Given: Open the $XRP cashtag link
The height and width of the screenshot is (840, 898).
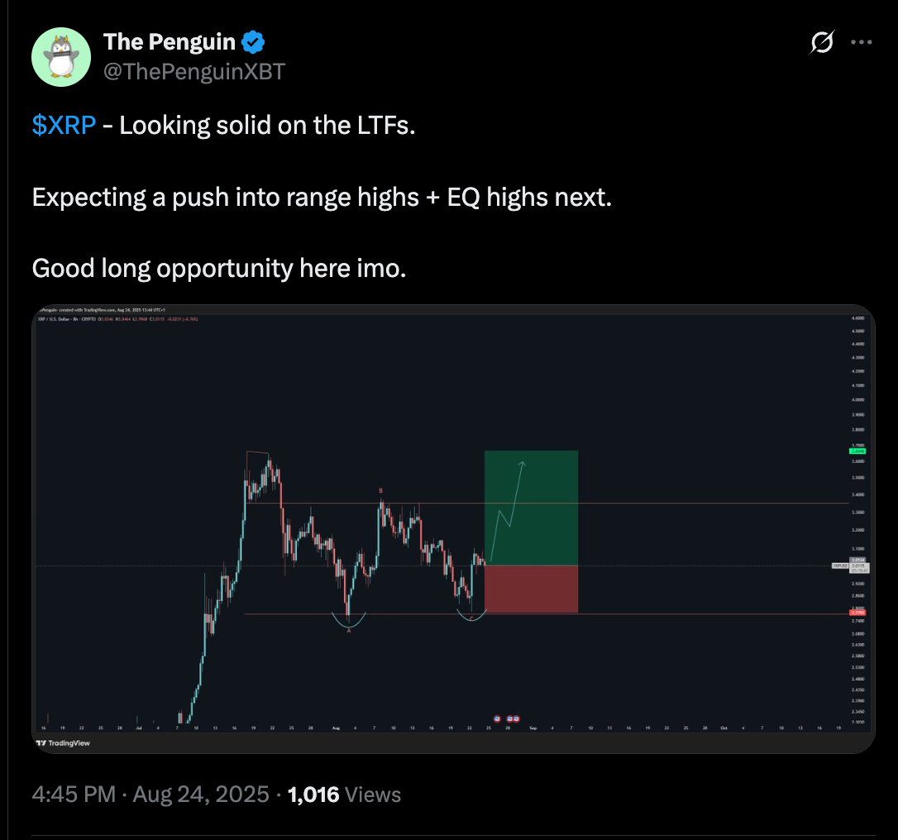Looking at the screenshot, I should tap(64, 126).
